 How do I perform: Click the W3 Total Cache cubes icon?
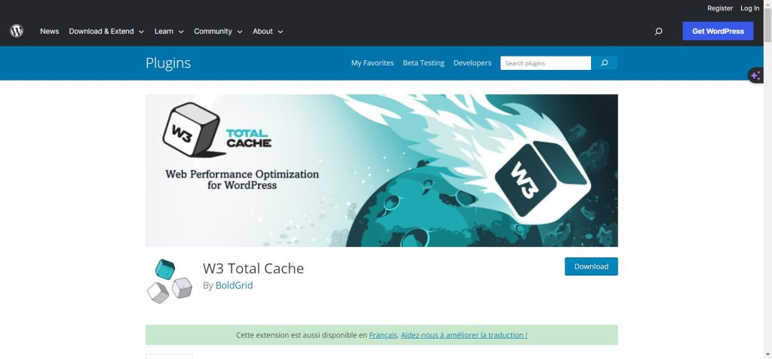(x=169, y=281)
